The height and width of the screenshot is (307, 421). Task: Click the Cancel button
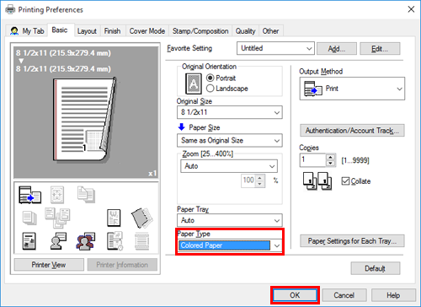[x=344, y=295]
